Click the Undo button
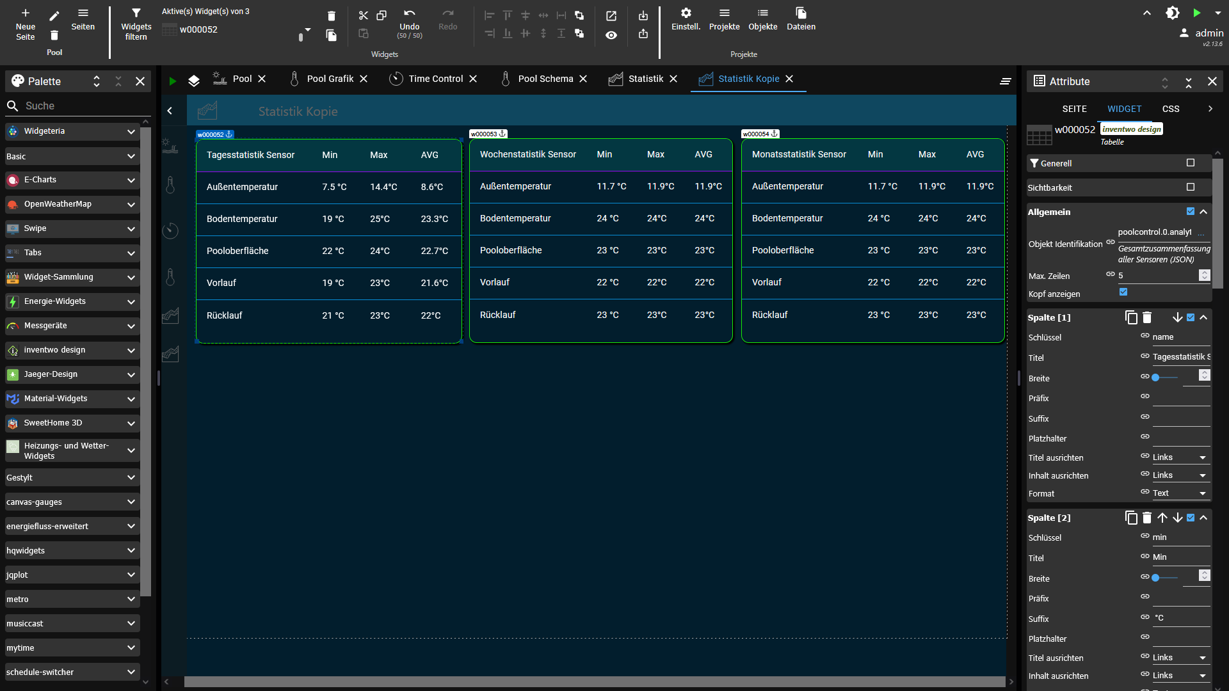The width and height of the screenshot is (1229, 691). click(410, 19)
